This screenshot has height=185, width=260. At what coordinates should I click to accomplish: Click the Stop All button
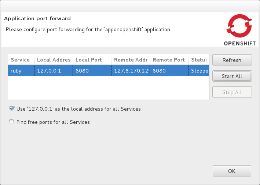[232, 92]
